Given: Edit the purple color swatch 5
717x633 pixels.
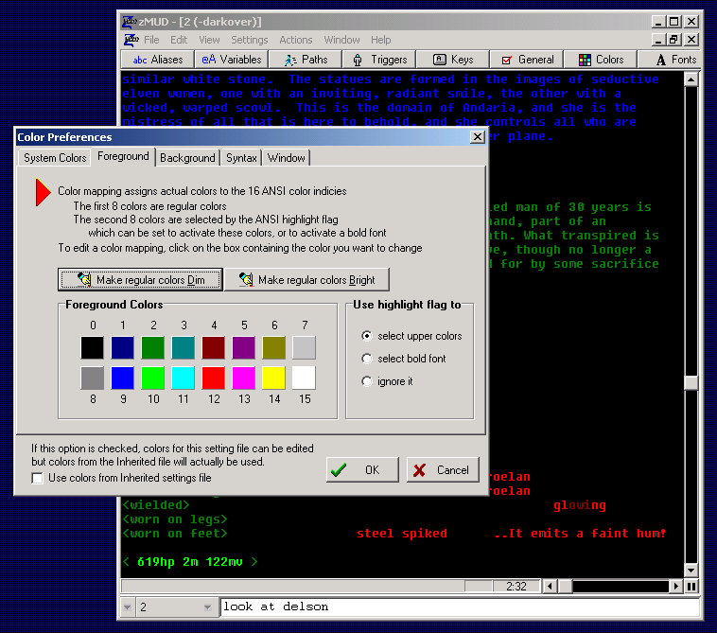Looking at the screenshot, I should tap(243, 347).
